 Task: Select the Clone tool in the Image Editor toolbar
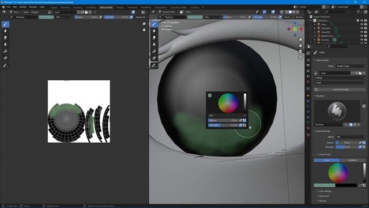pyautogui.click(x=5, y=44)
